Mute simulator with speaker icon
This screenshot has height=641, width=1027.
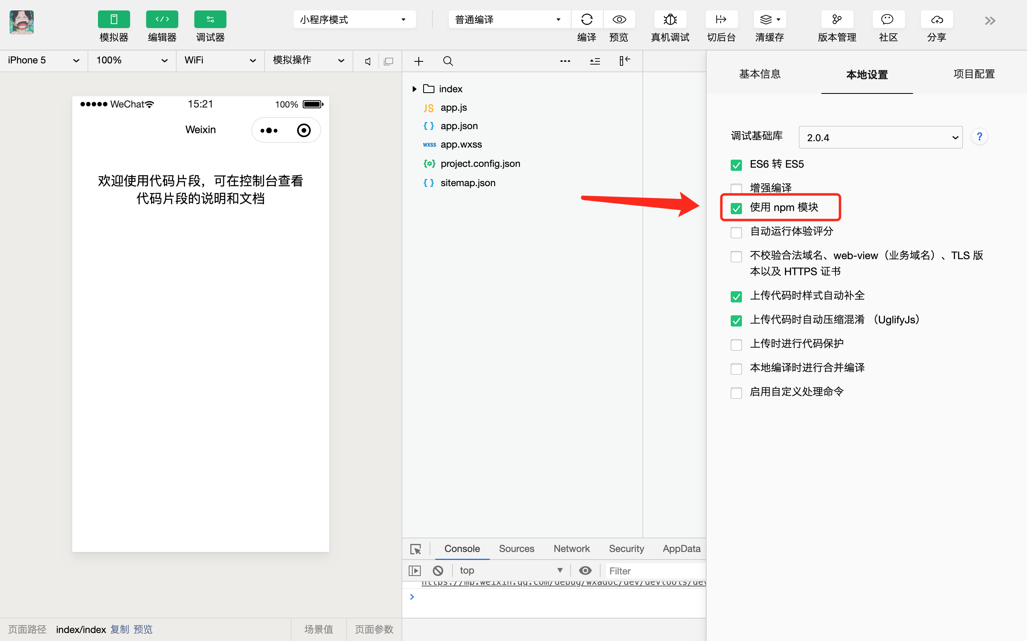[368, 61]
